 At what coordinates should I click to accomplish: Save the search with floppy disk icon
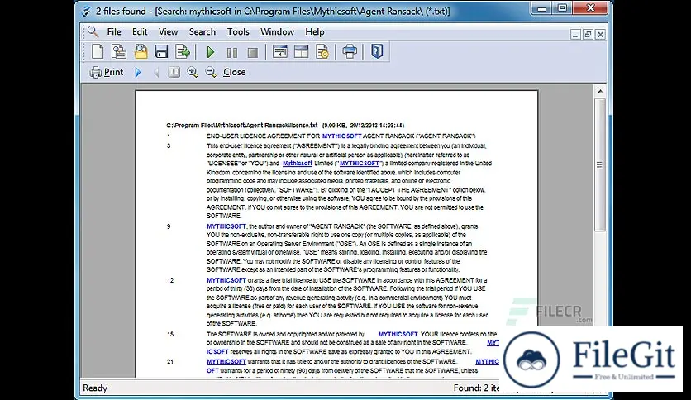[161, 51]
